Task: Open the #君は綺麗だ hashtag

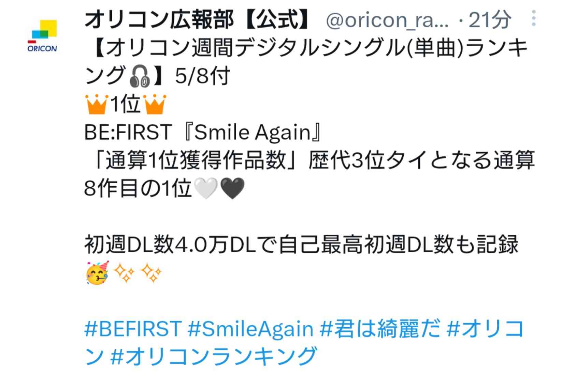Action: click(380, 329)
